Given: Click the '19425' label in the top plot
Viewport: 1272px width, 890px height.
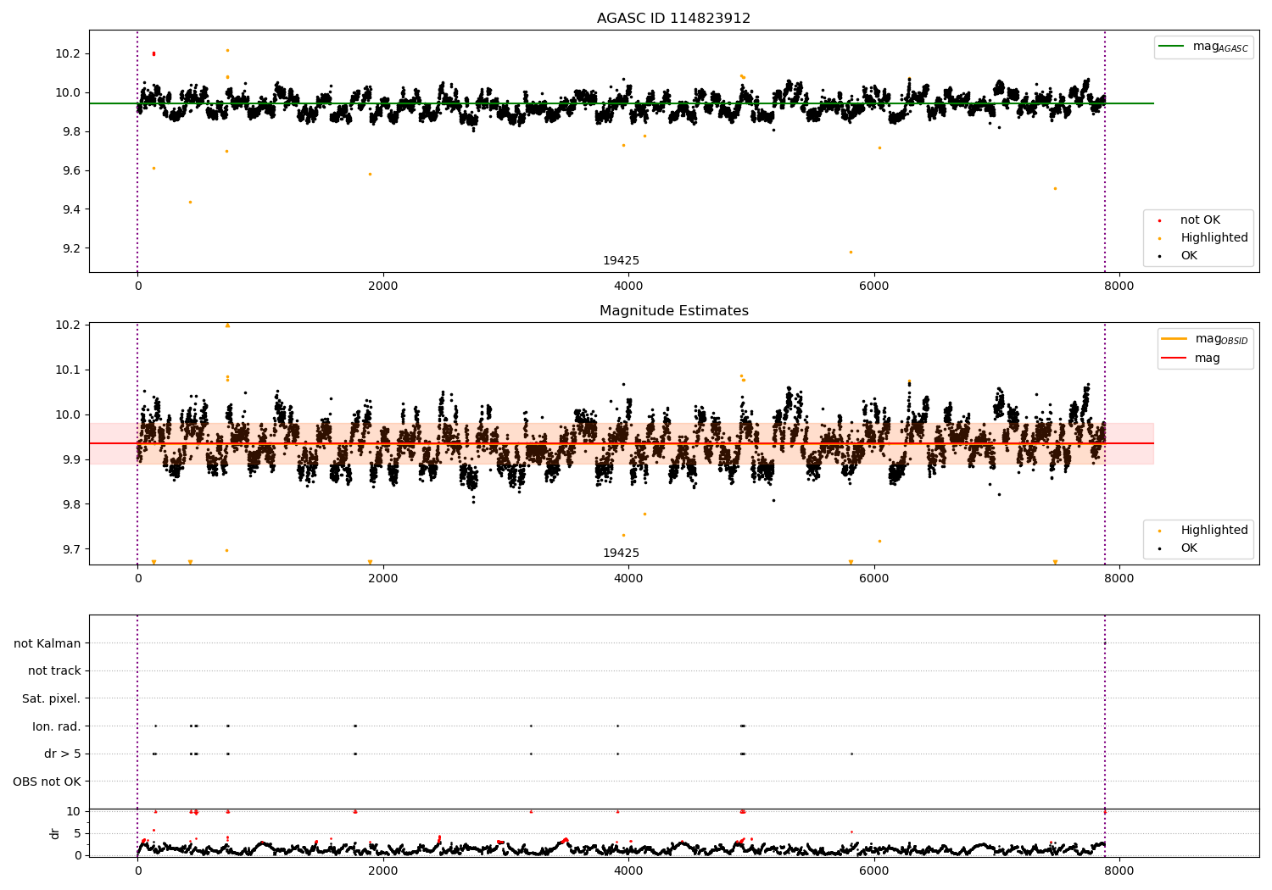Looking at the screenshot, I should (x=621, y=261).
